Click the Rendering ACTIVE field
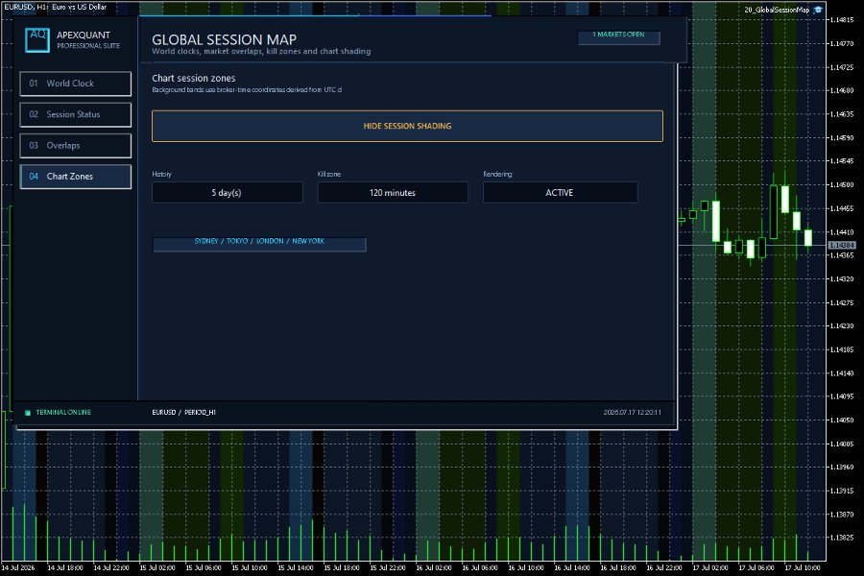 [x=560, y=192]
